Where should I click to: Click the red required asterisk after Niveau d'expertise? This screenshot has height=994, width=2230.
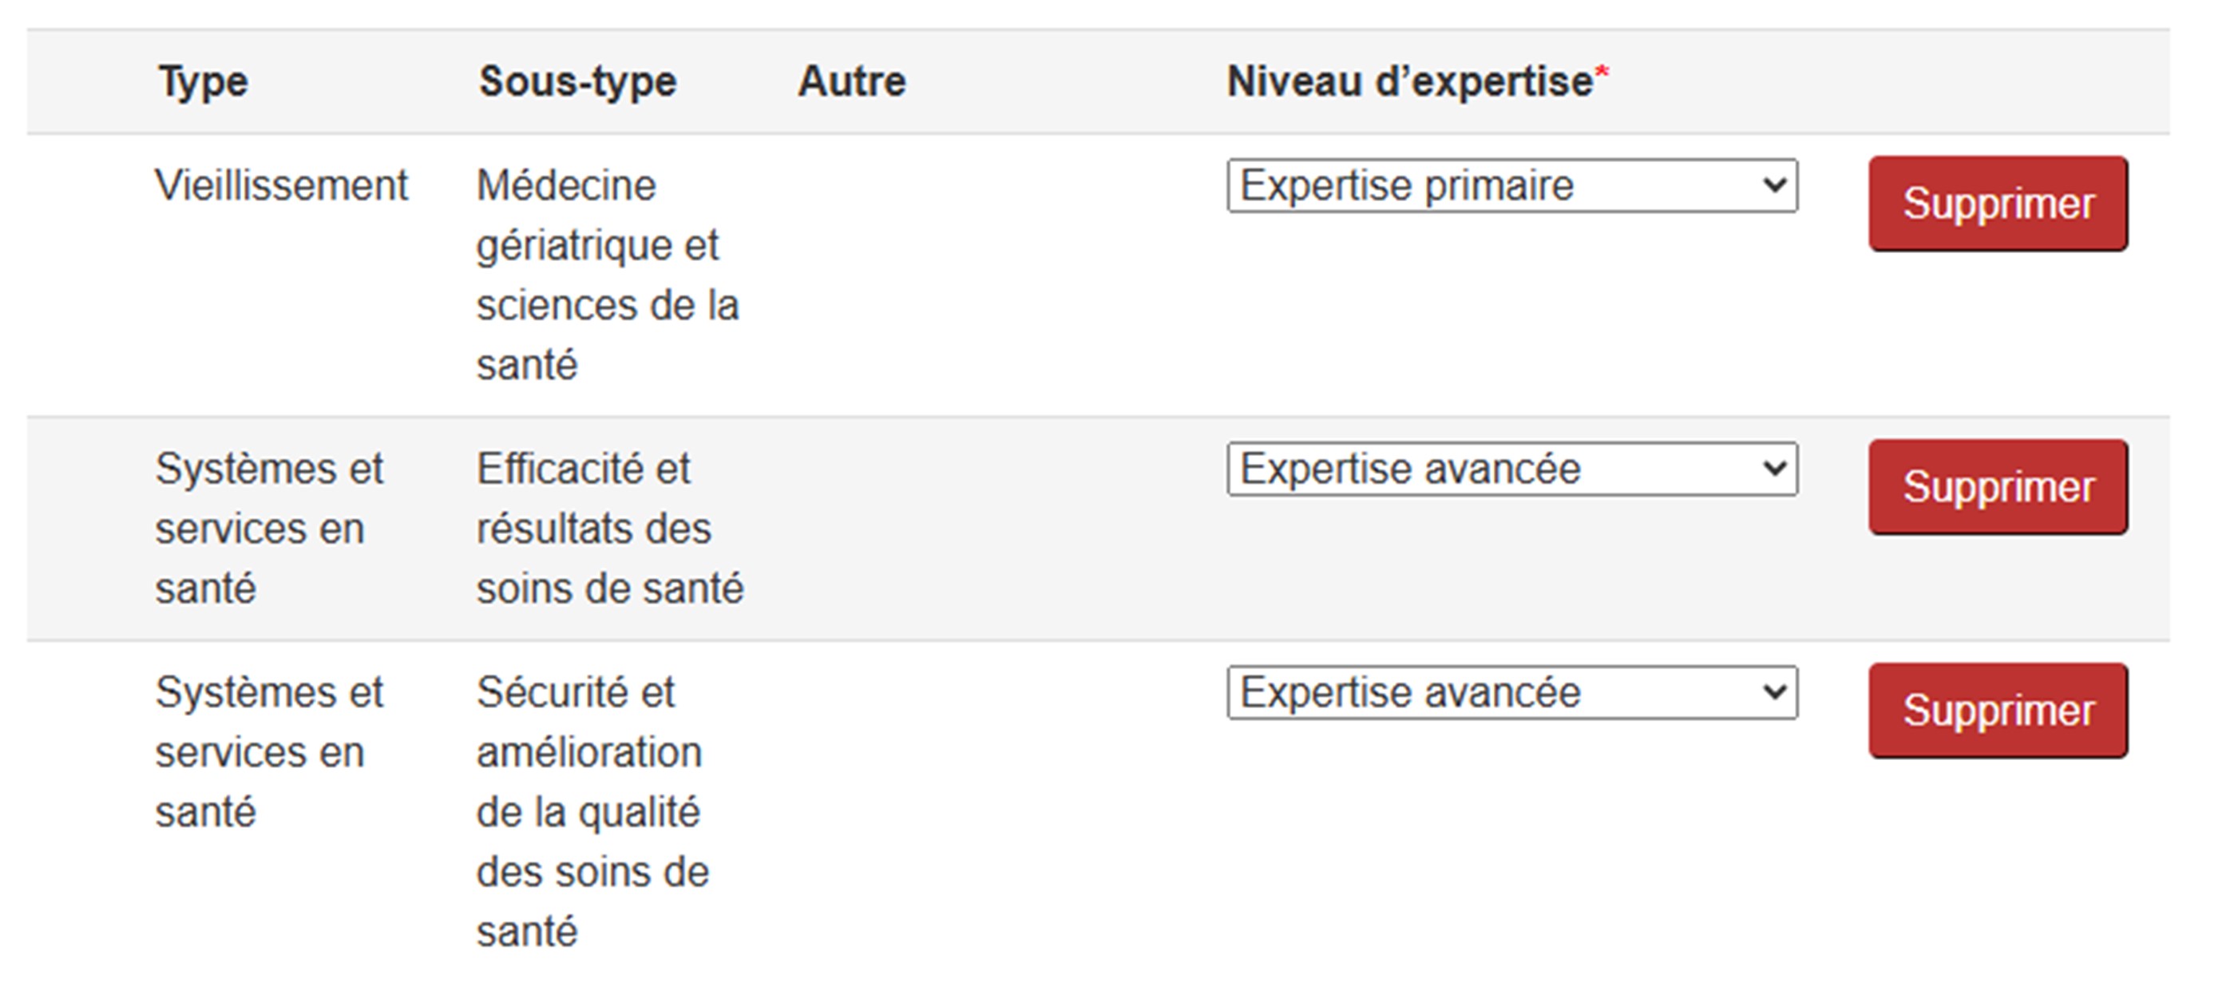click(1602, 73)
